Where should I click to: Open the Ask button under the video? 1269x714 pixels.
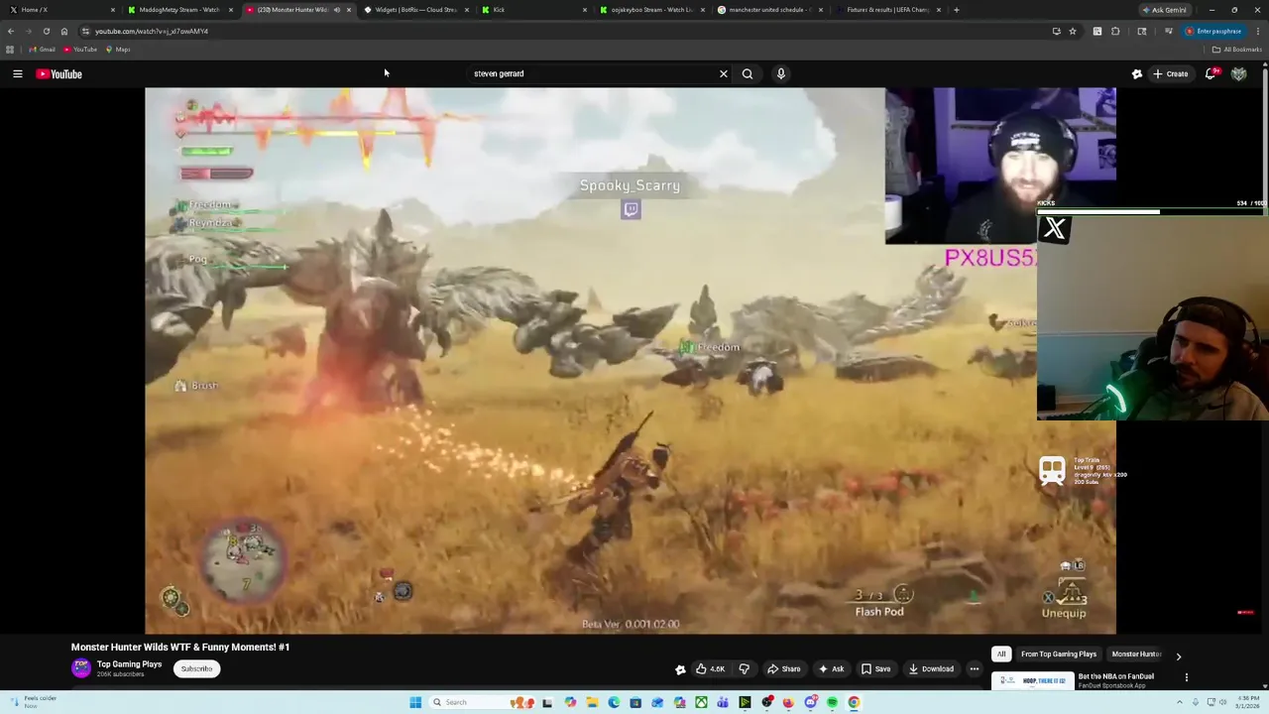pyautogui.click(x=831, y=668)
